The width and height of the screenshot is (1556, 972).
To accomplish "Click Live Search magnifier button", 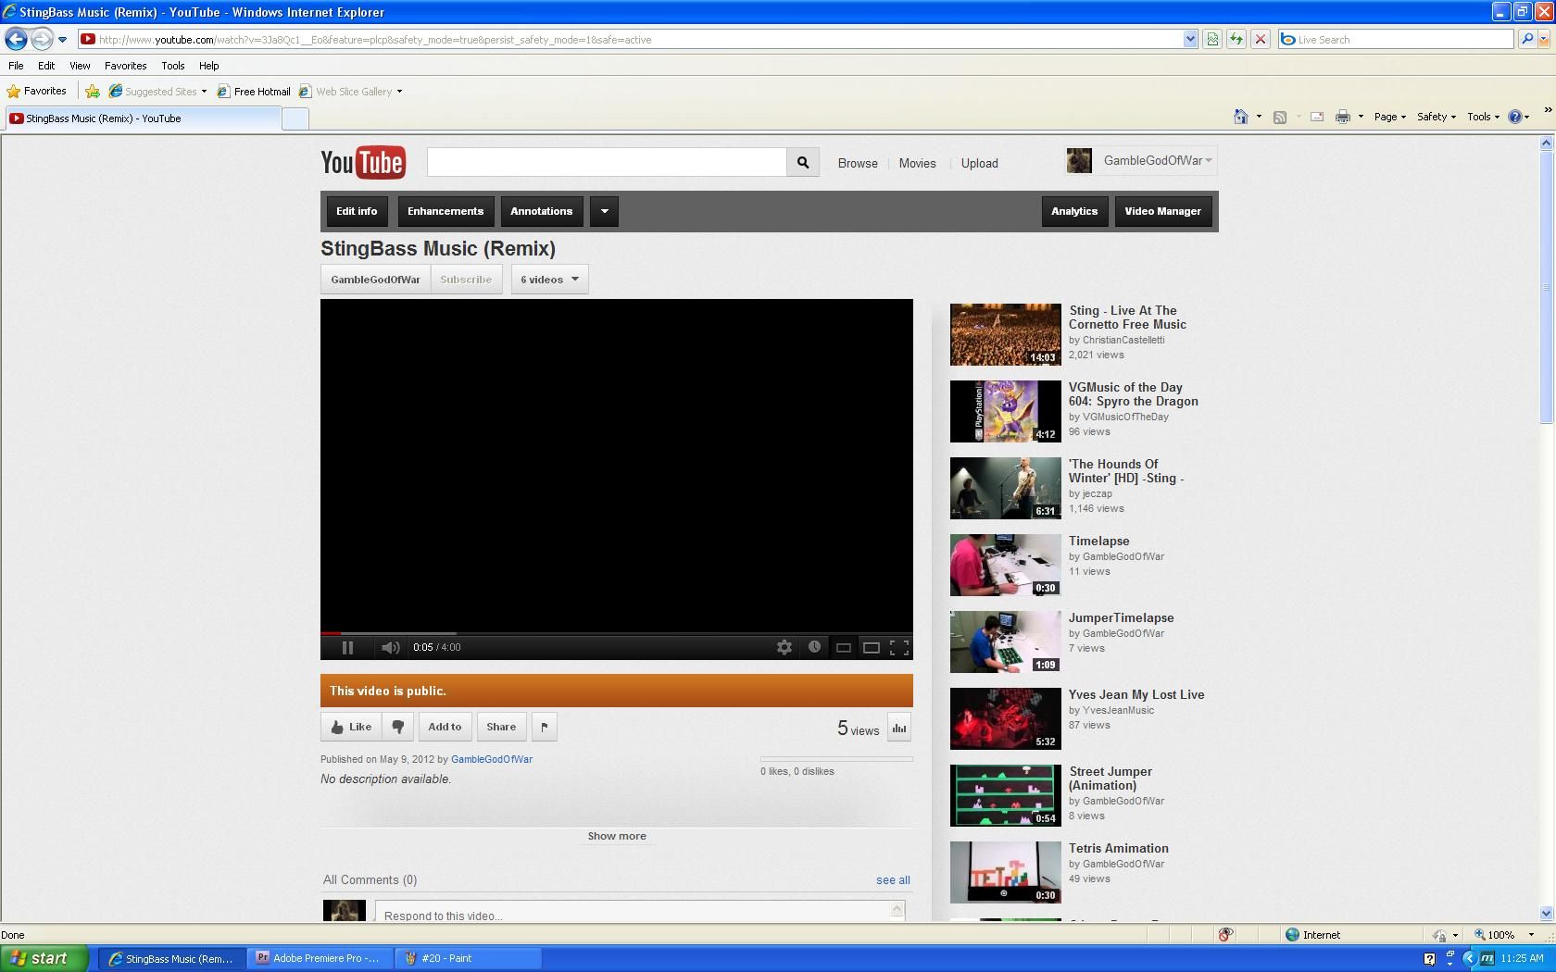I will (1527, 39).
